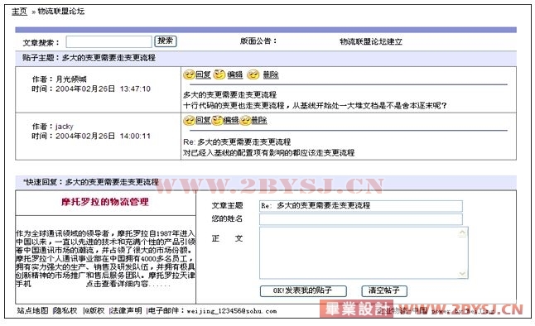Viewport: 535px width, 326px height.
Task: Open 隐私权 footer link
Action: (65, 310)
